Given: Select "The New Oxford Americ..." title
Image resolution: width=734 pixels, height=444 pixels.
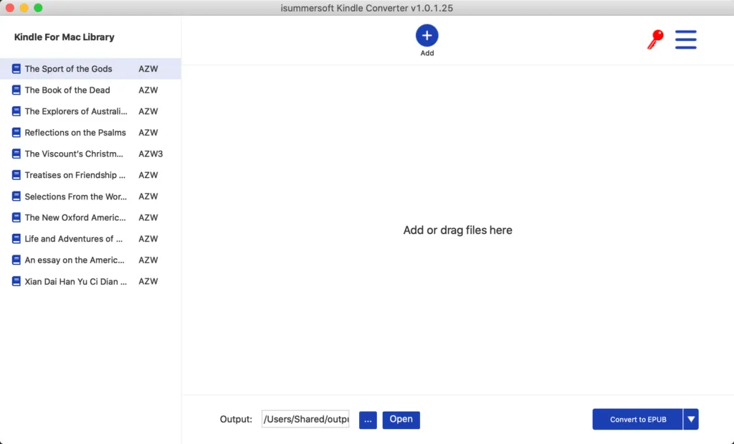Looking at the screenshot, I should (x=75, y=217).
